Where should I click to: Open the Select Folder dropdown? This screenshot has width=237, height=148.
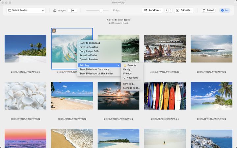pyautogui.click(x=26, y=10)
